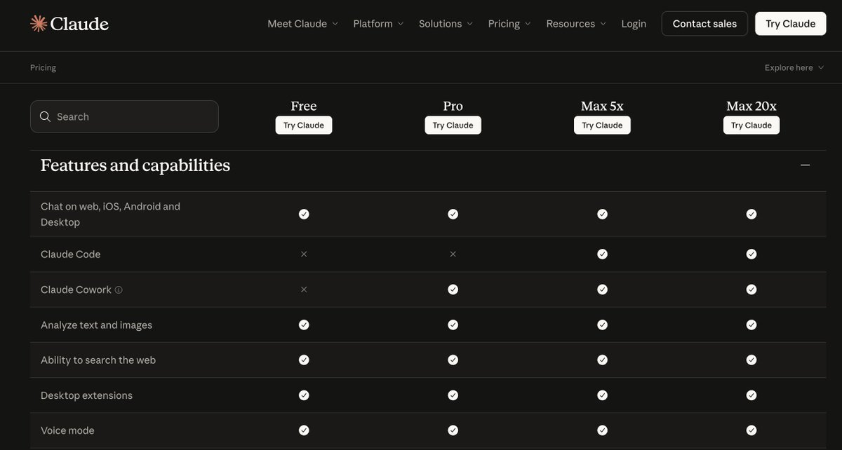842x450 pixels.
Task: Click the Pro checkmark for Voice mode
Action: point(453,430)
